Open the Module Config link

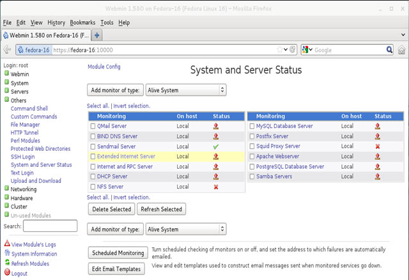[x=104, y=67]
